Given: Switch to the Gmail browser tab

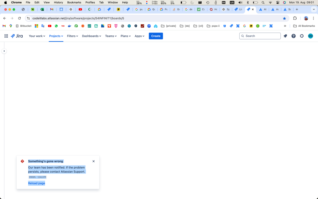Looking at the screenshot, I should (52, 9).
